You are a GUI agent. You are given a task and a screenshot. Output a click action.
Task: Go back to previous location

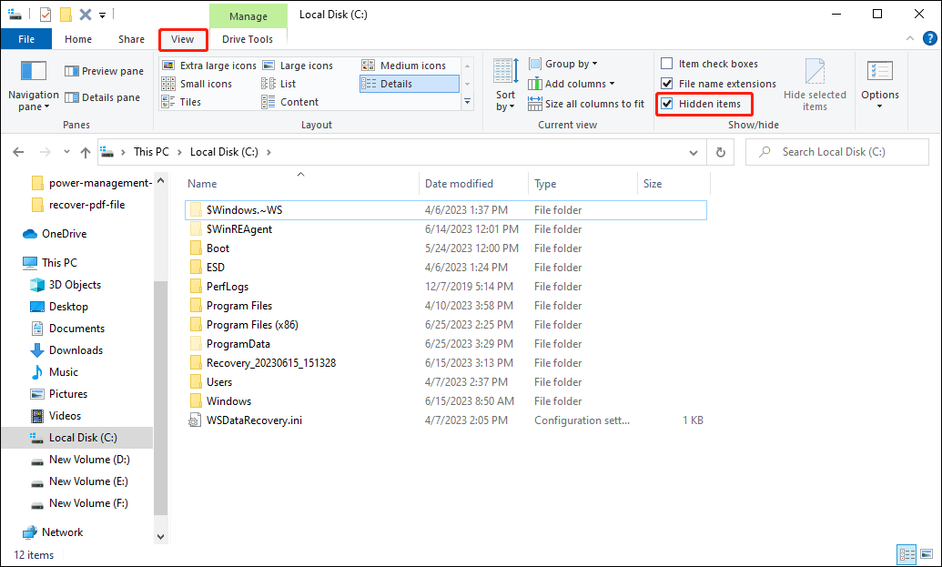[x=18, y=152]
